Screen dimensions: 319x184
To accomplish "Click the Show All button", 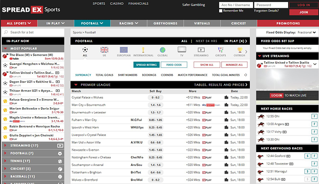I will click(207, 65).
